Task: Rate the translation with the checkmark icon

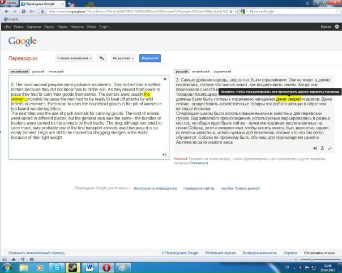Action: [x=330, y=148]
